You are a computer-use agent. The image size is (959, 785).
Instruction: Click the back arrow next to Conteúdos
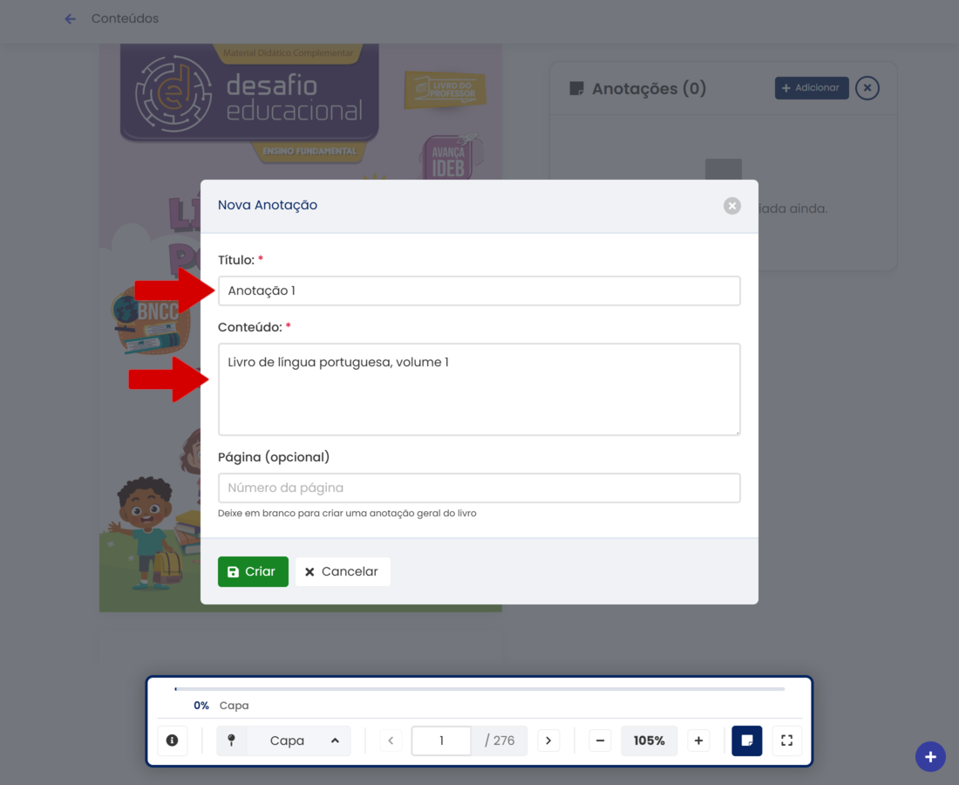71,19
